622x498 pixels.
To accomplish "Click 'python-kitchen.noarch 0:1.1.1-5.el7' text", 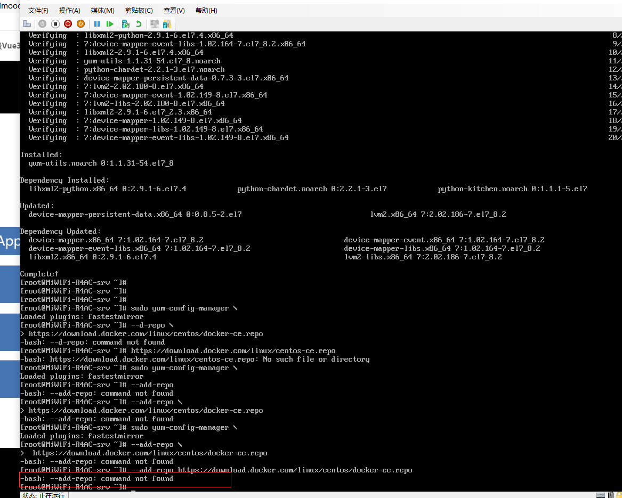I will [512, 189].
